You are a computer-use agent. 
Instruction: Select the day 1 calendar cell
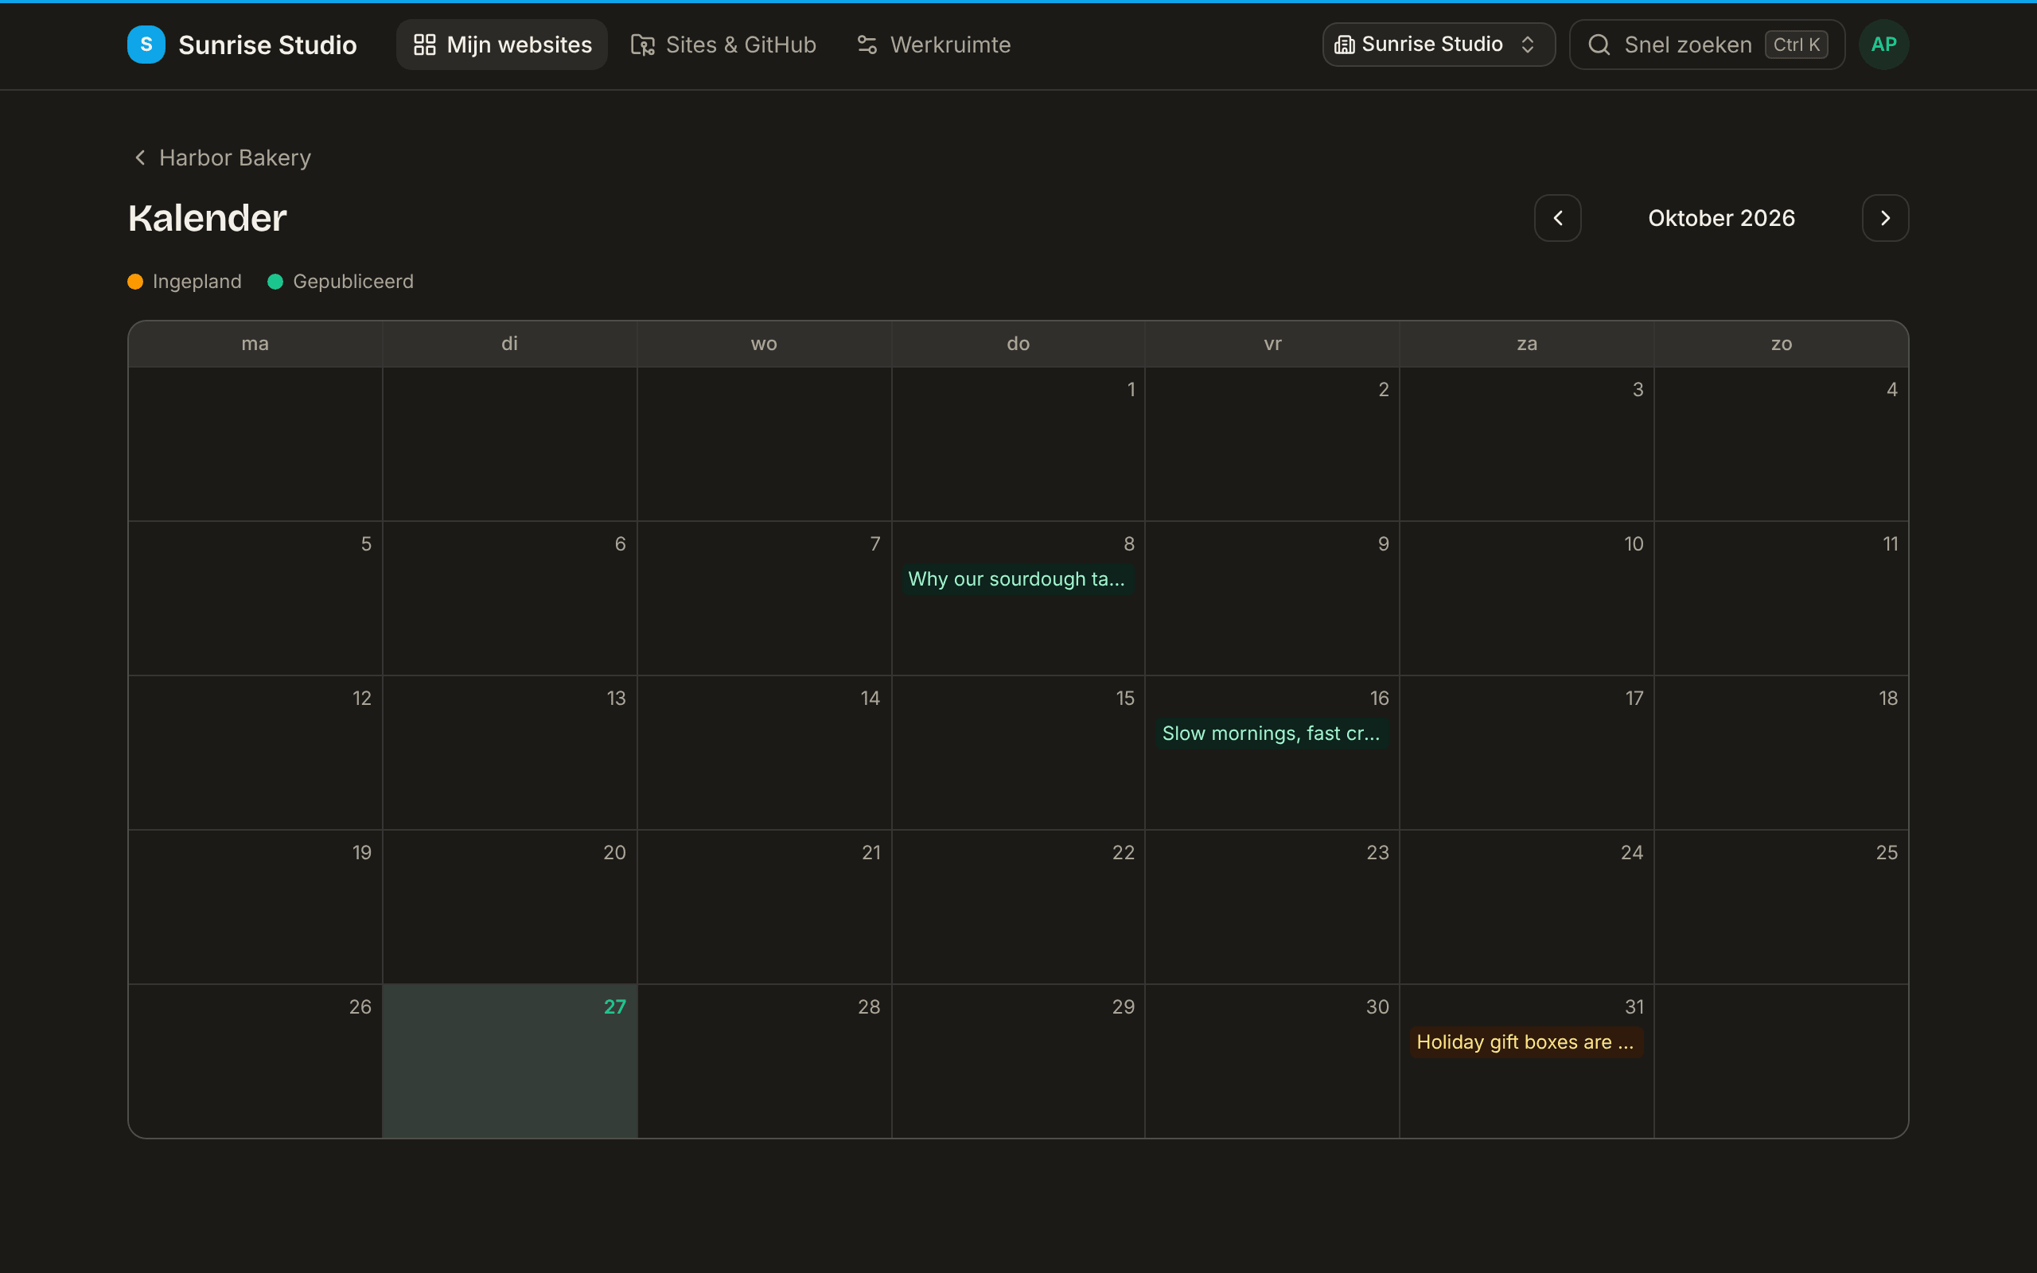[1018, 444]
